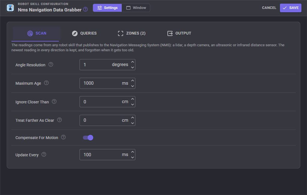Screen dimensions: 307x195
Task: Show help for Ignore Closer Than
Action: (54, 102)
